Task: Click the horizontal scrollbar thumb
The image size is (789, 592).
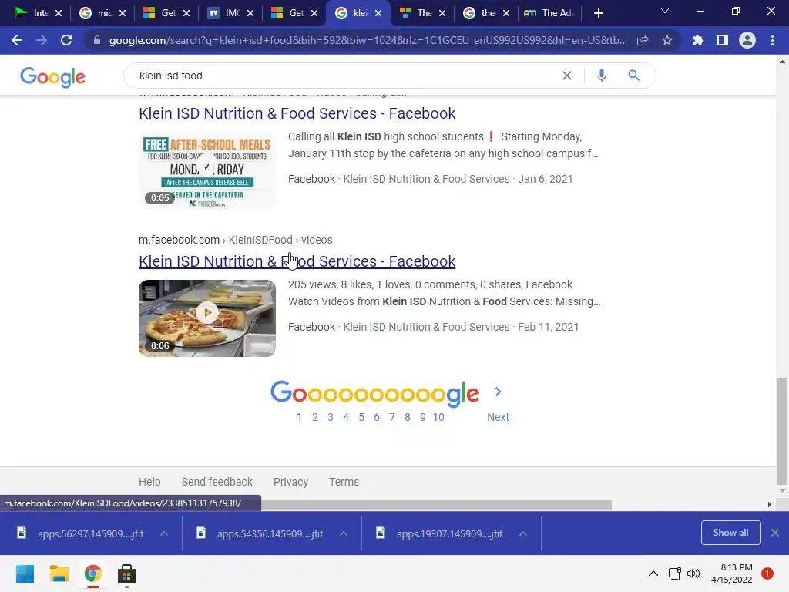Action: [436, 504]
